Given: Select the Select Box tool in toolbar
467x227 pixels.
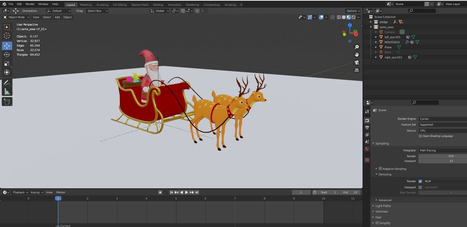Looking at the screenshot, I should 7,27.
